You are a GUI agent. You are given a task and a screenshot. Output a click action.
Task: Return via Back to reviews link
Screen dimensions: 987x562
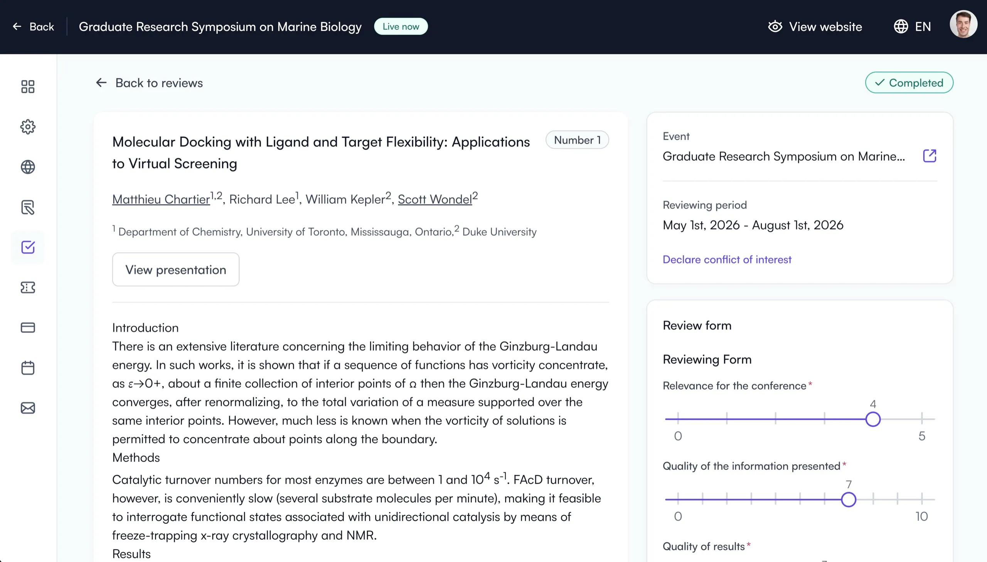pyautogui.click(x=149, y=82)
